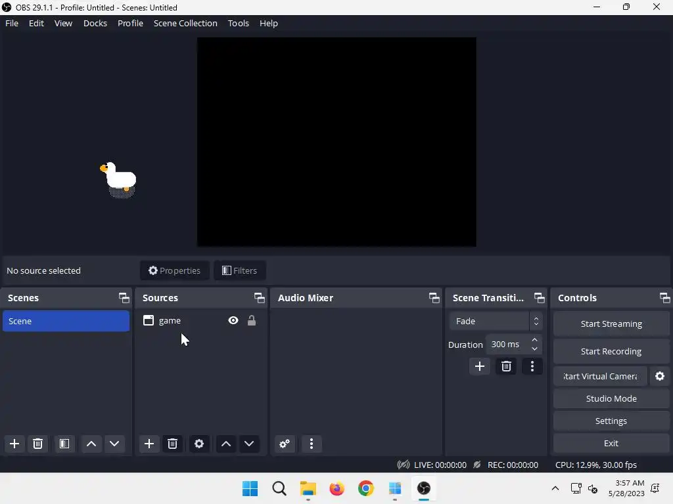Click the black preview canvas
The height and width of the screenshot is (504, 673).
pyautogui.click(x=336, y=142)
